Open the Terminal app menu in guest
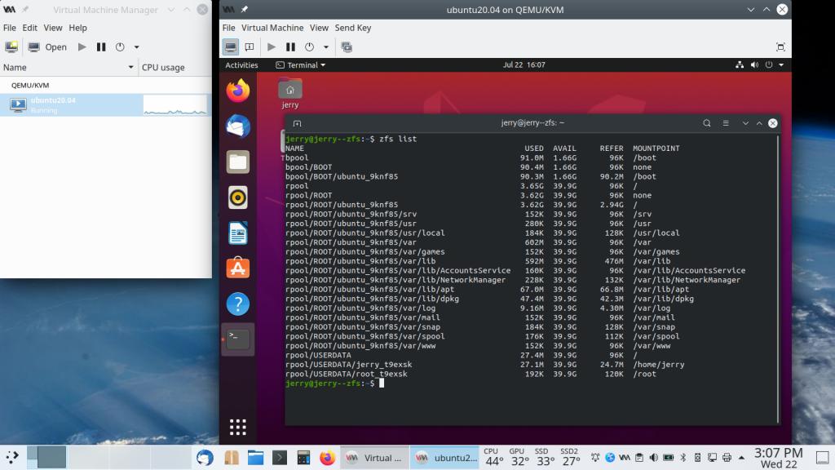This screenshot has width=835, height=470. [300, 65]
